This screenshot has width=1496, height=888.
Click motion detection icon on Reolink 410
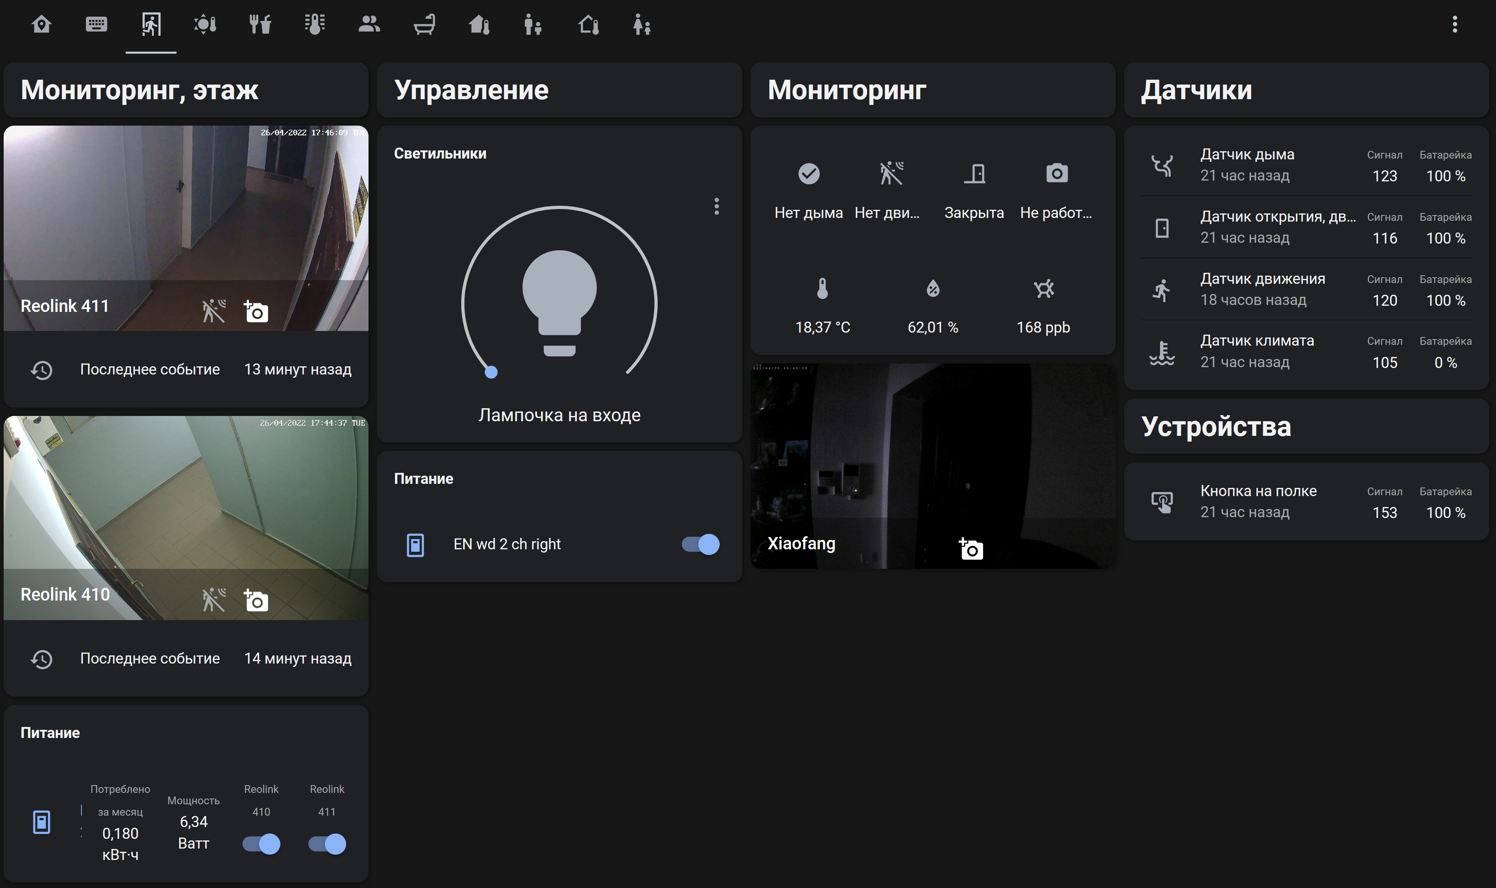pyautogui.click(x=214, y=600)
